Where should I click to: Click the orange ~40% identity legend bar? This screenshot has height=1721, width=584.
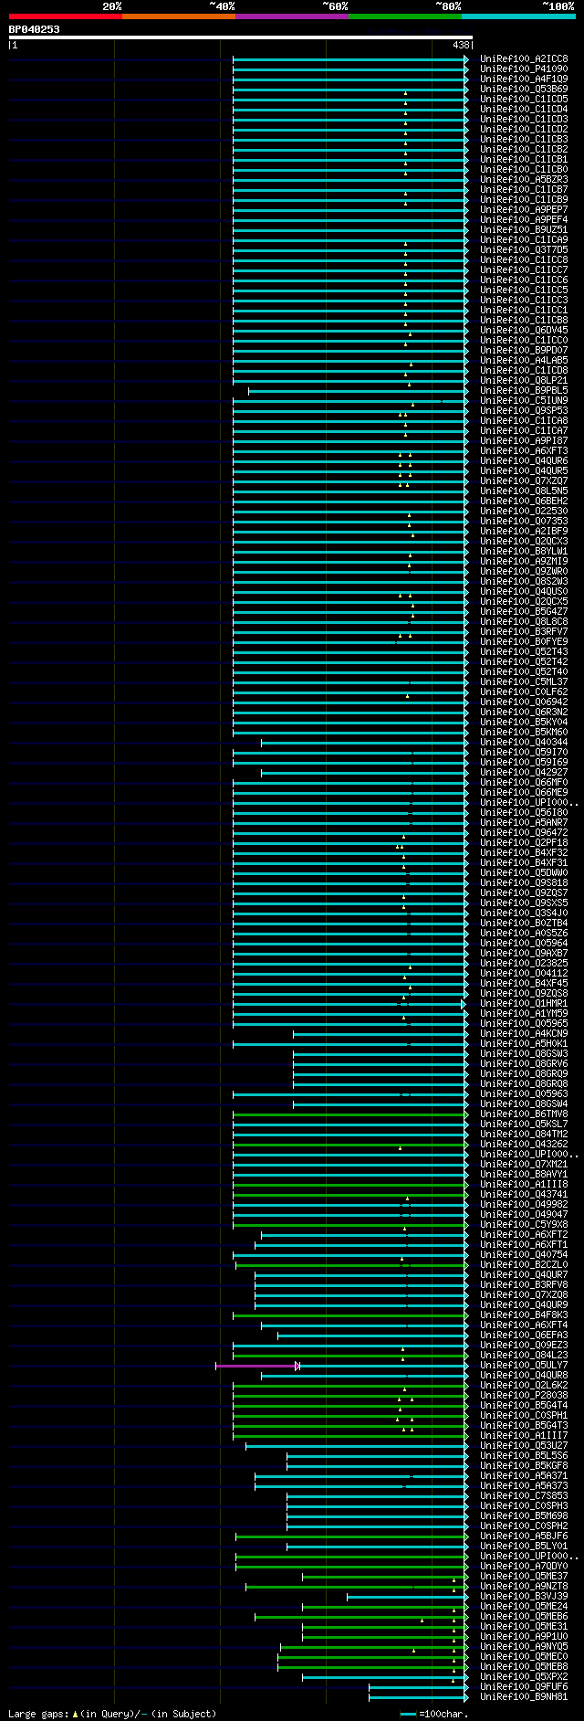[179, 16]
